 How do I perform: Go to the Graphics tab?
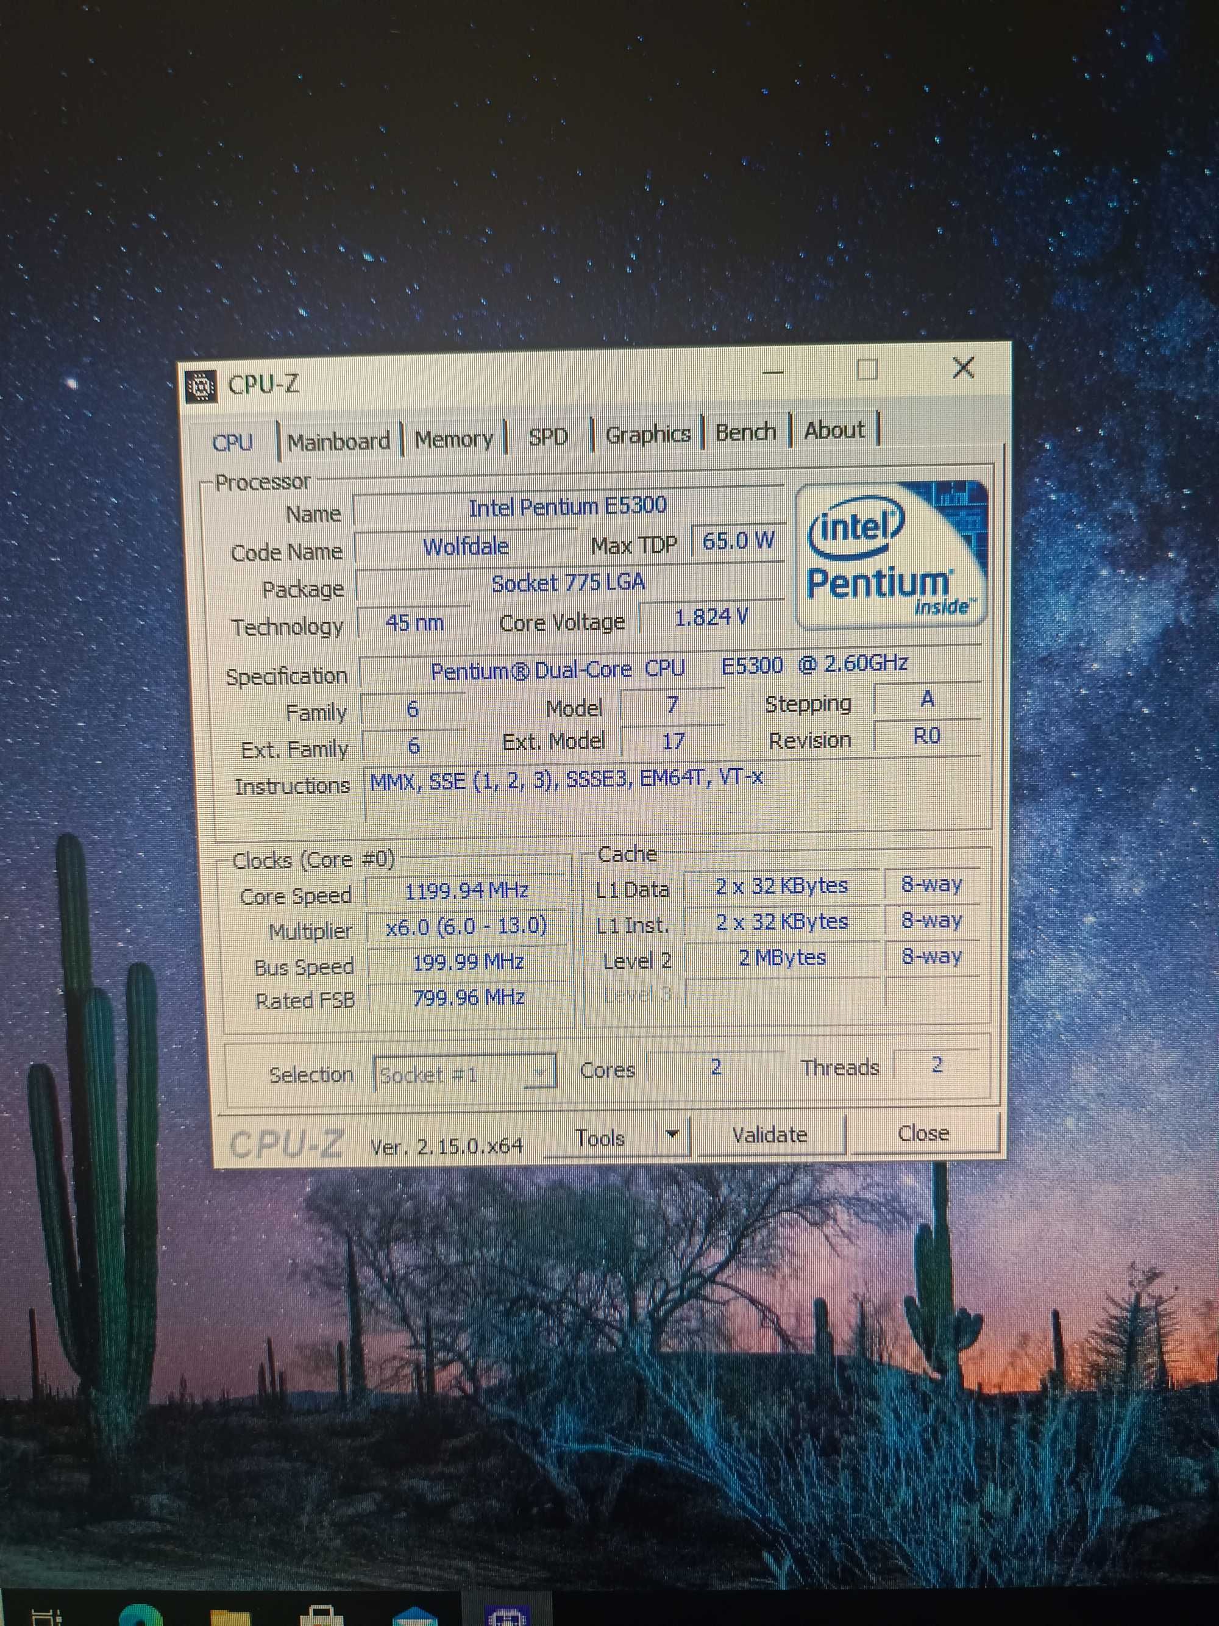point(648,435)
